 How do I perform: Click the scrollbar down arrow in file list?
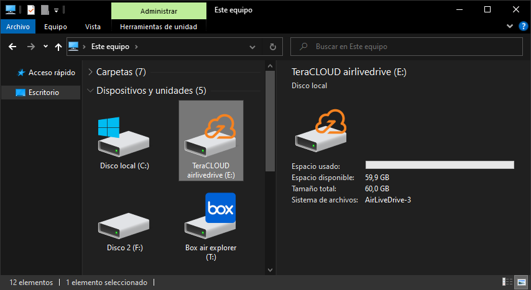point(270,270)
